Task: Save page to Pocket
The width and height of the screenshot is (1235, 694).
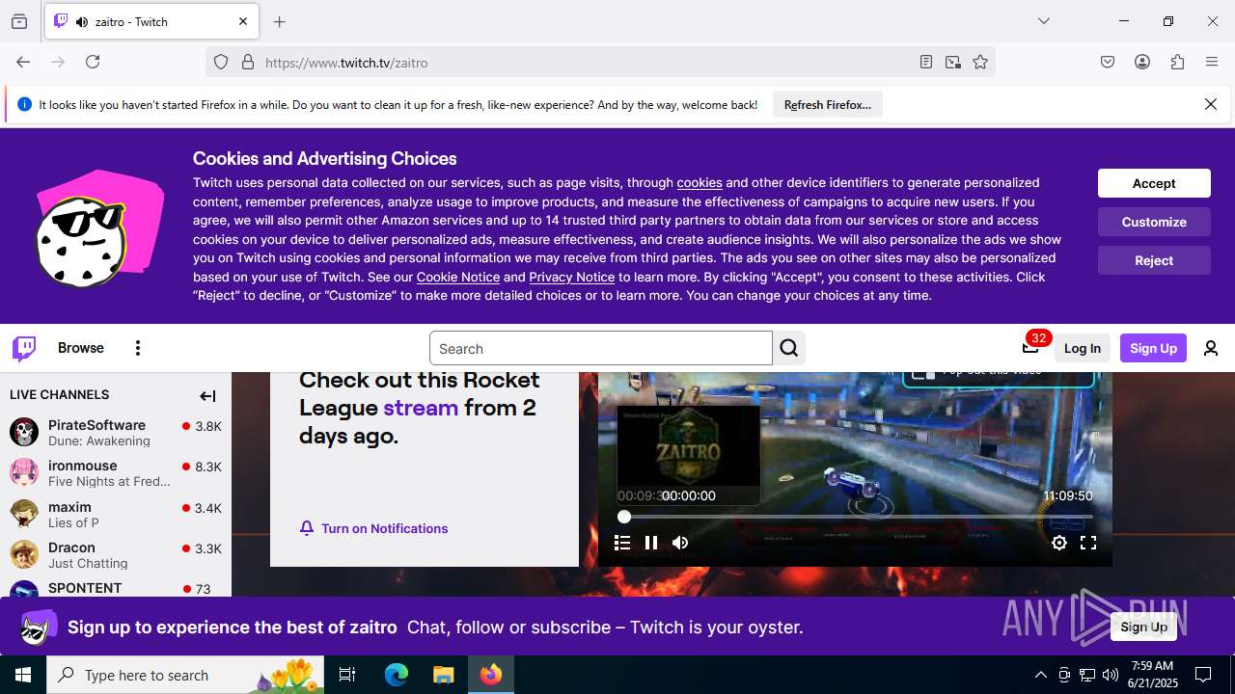Action: (x=1108, y=62)
